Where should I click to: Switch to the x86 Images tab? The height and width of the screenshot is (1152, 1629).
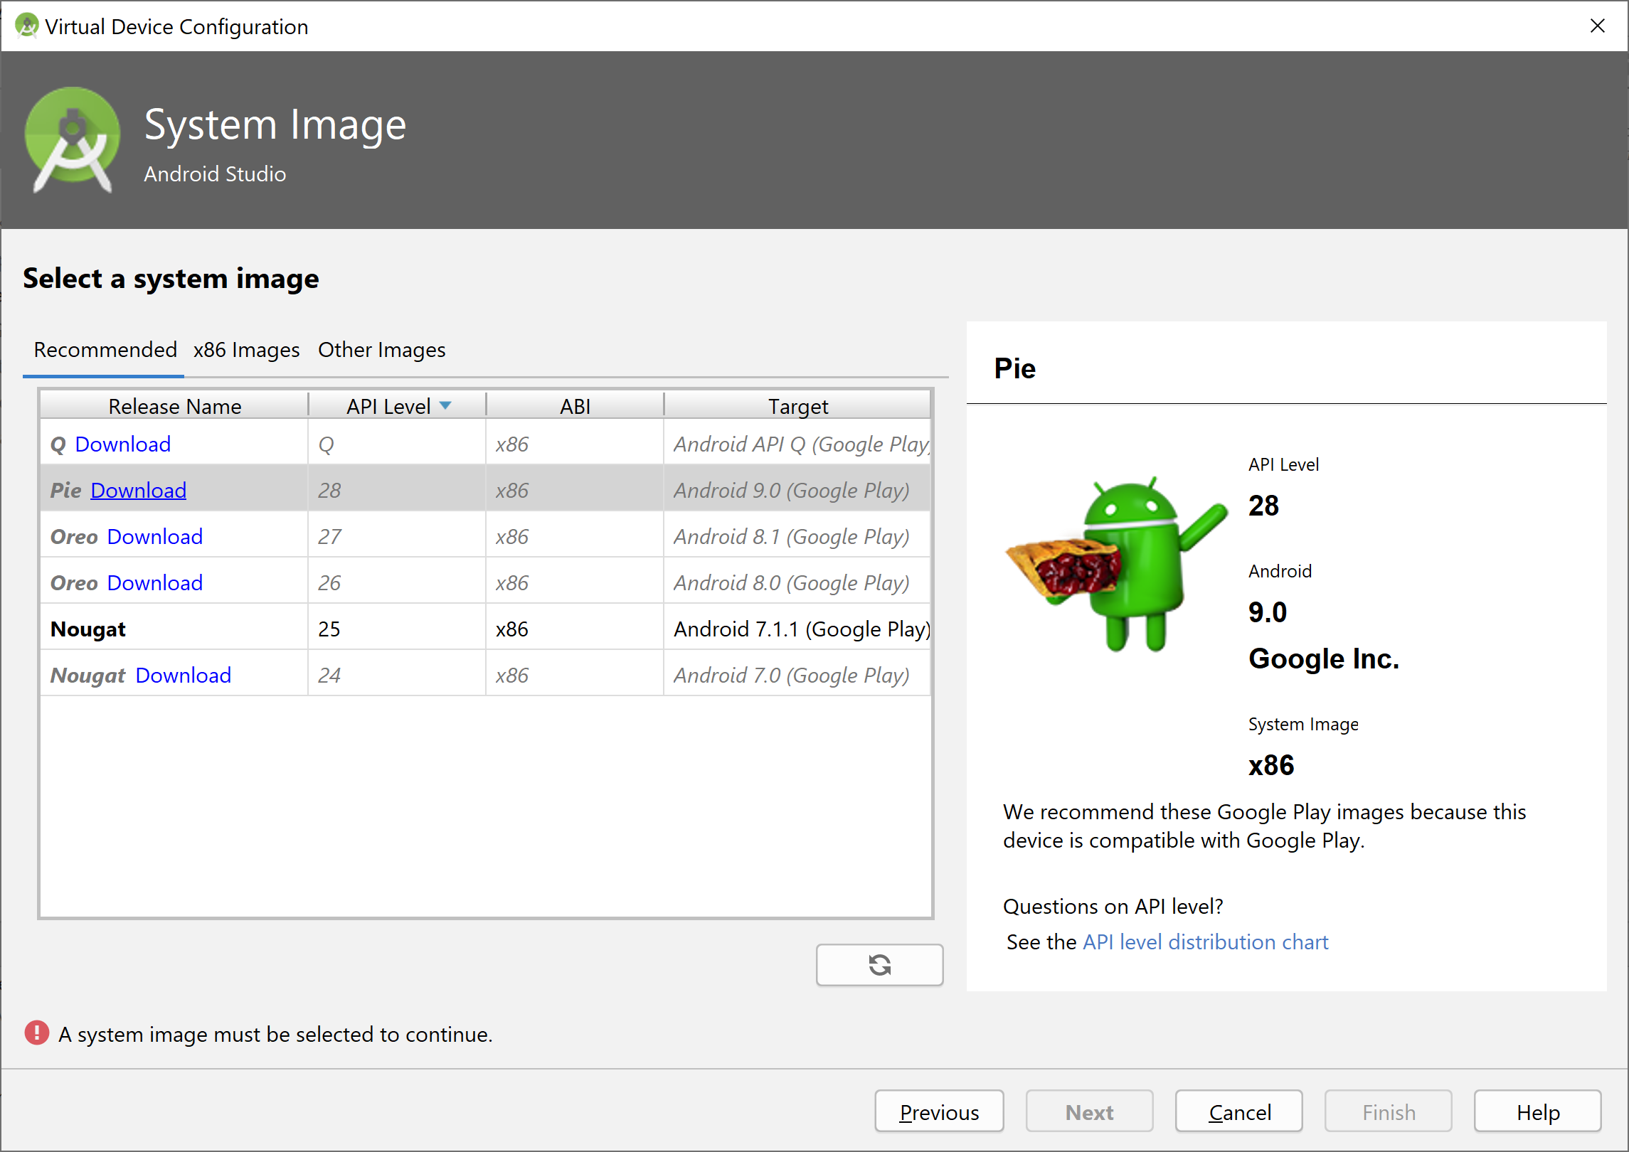(x=246, y=350)
